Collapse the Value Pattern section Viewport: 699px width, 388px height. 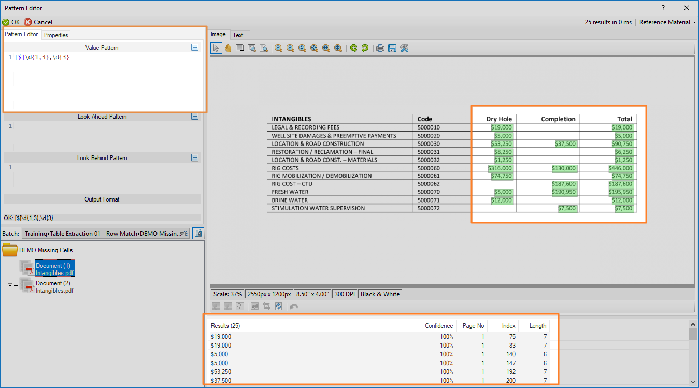coord(195,47)
